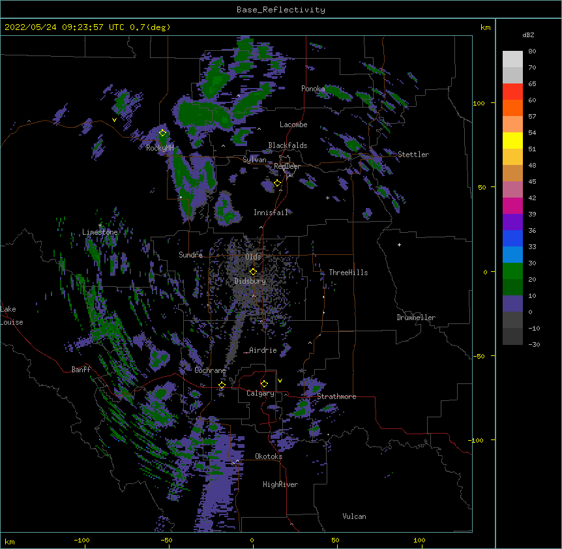Pick the purple 36 dBZ legend color
The image size is (562, 549).
click(x=512, y=222)
